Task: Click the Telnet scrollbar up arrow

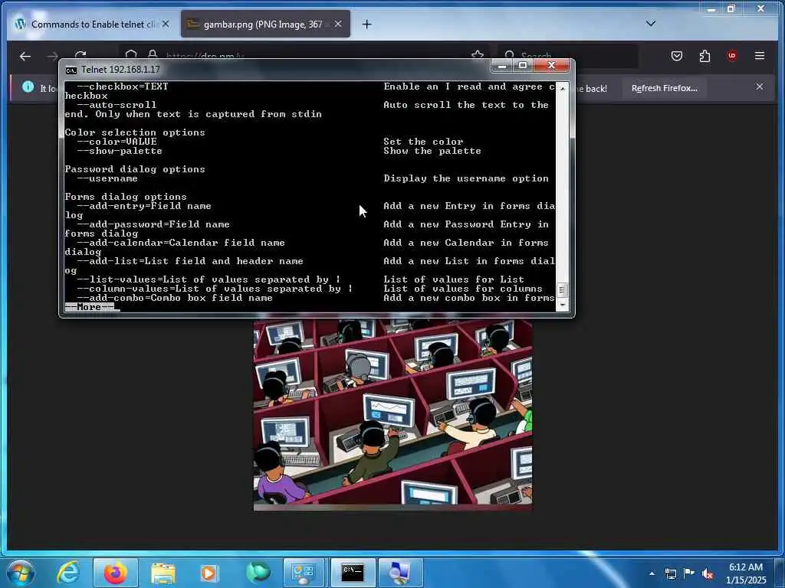Action: (x=562, y=88)
